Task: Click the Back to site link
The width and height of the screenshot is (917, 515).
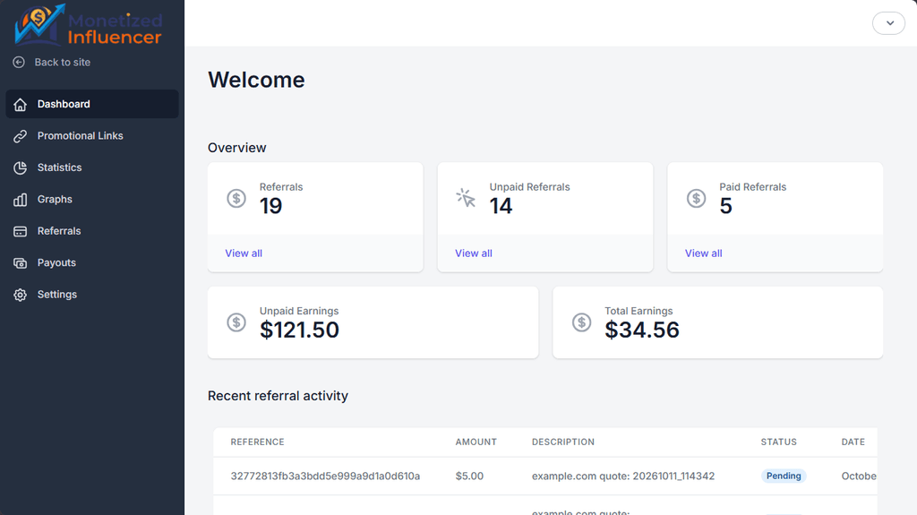Action: point(62,62)
